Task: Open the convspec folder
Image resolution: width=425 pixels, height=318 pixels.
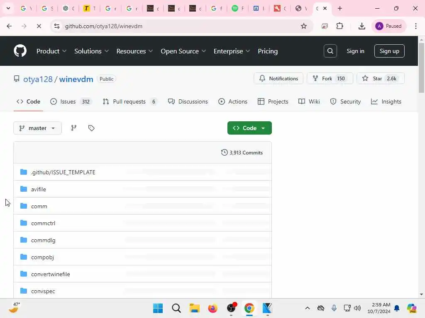Action: pos(43,291)
